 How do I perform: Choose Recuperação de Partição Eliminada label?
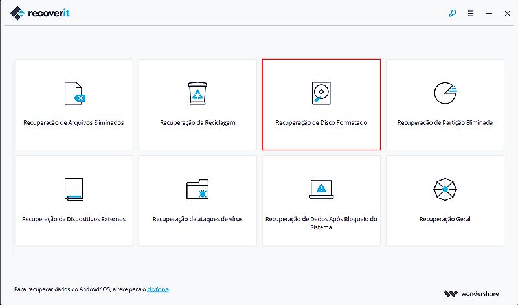point(445,122)
